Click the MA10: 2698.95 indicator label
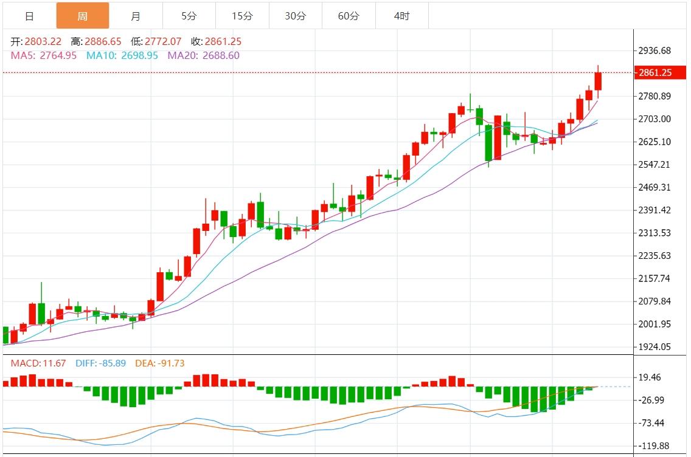The width and height of the screenshot is (691, 457). (x=122, y=56)
